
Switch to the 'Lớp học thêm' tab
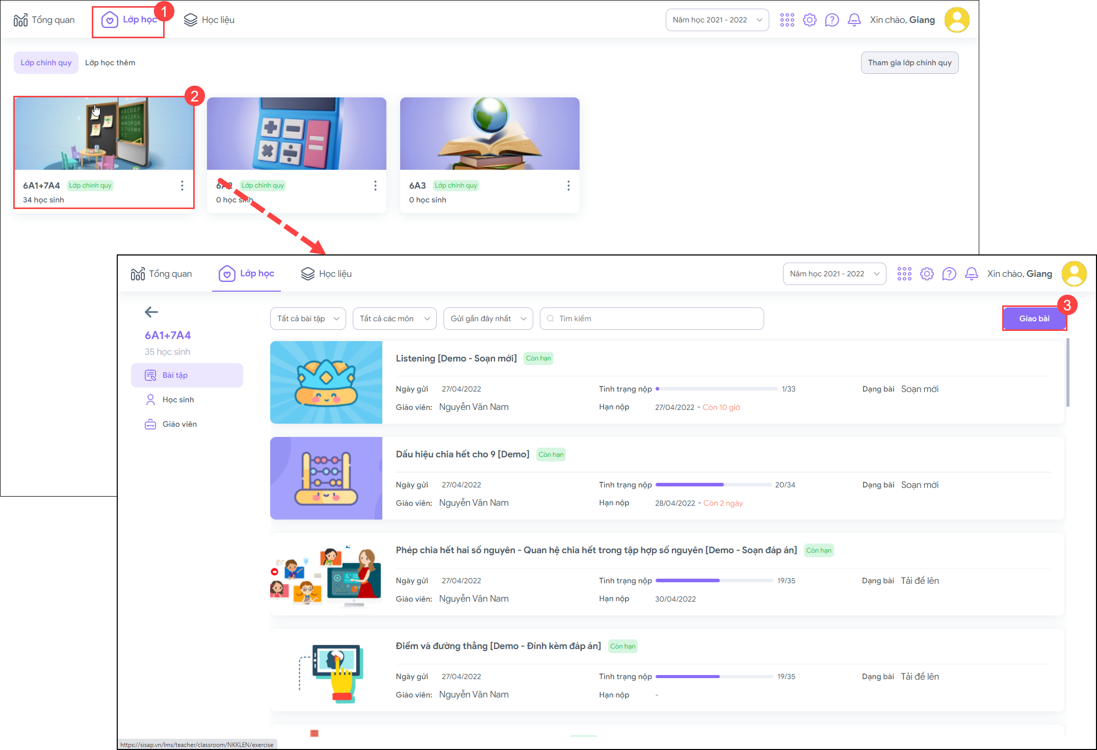click(x=110, y=63)
